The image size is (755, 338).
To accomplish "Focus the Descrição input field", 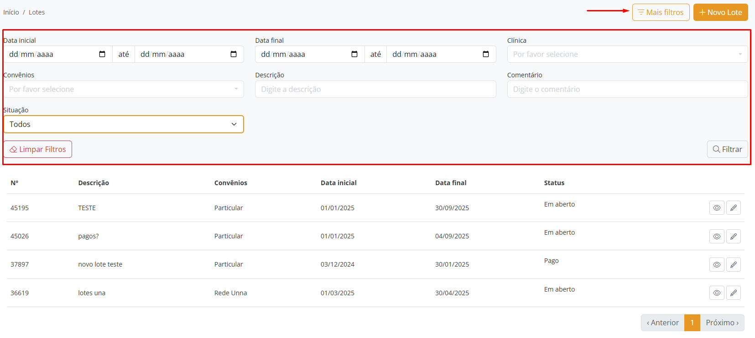I will (x=375, y=89).
